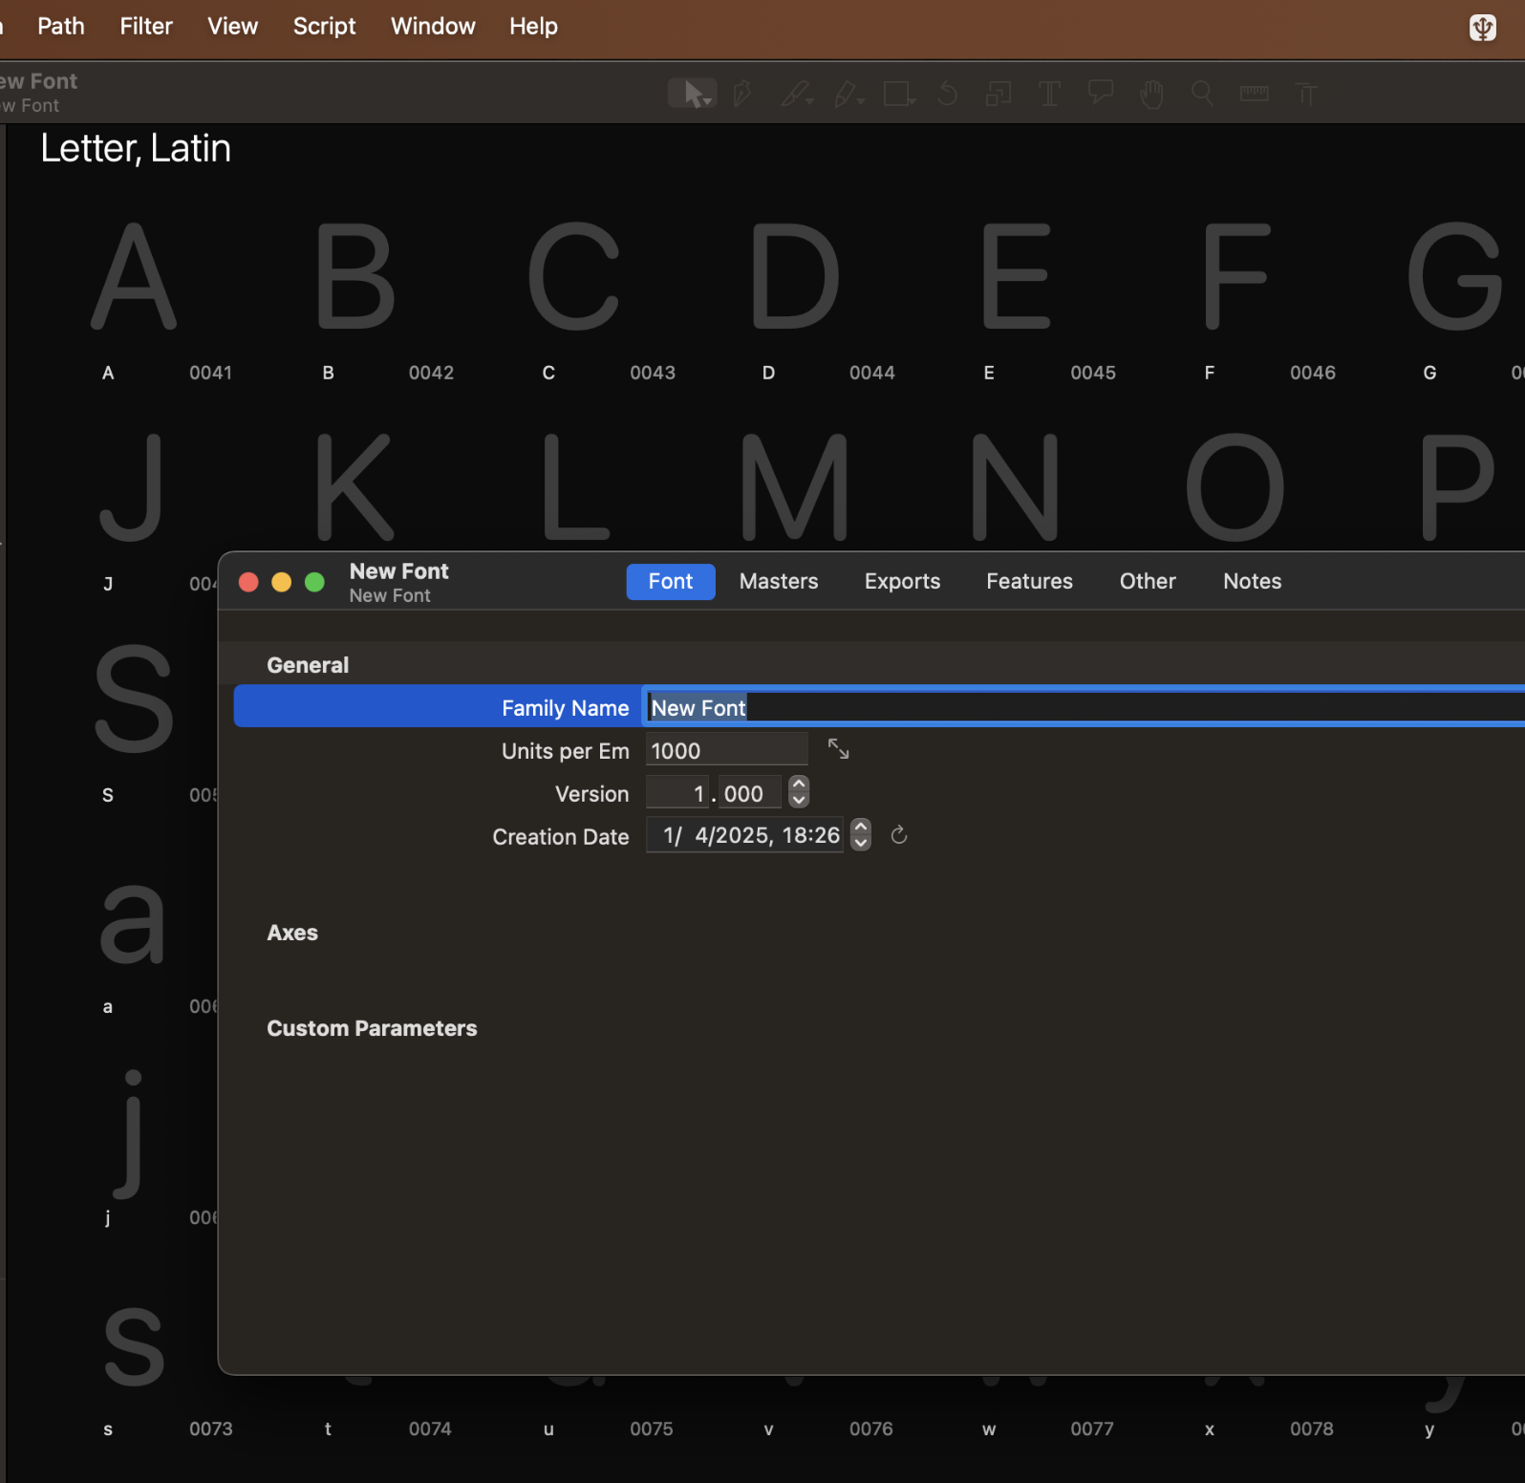Screen dimensions: 1525x1483
Task: Open the Window menu
Action: point(433,26)
